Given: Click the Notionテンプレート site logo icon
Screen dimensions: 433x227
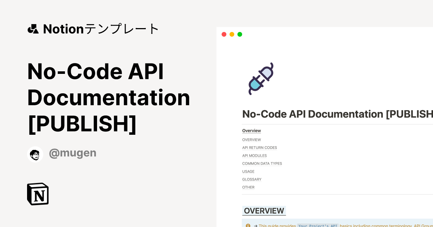Looking at the screenshot, I should pyautogui.click(x=33, y=29).
